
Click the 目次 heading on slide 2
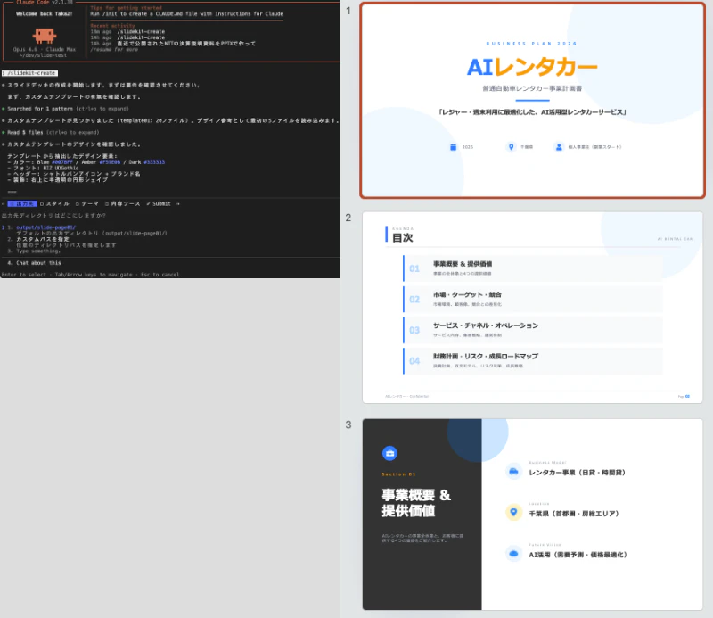(403, 237)
